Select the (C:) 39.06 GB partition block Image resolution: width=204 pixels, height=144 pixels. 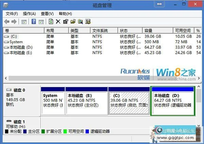pos(129,101)
